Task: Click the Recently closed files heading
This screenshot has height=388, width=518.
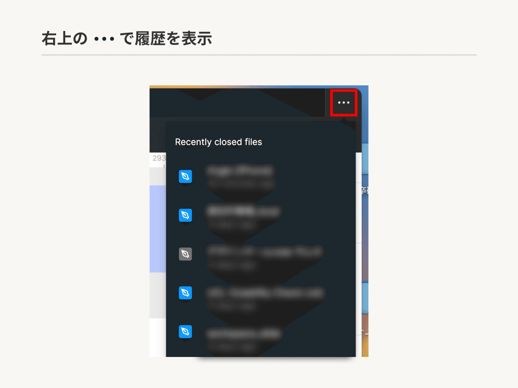Action: pyautogui.click(x=218, y=142)
